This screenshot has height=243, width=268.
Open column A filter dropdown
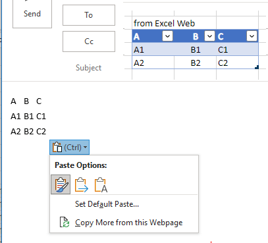pyautogui.click(x=167, y=36)
